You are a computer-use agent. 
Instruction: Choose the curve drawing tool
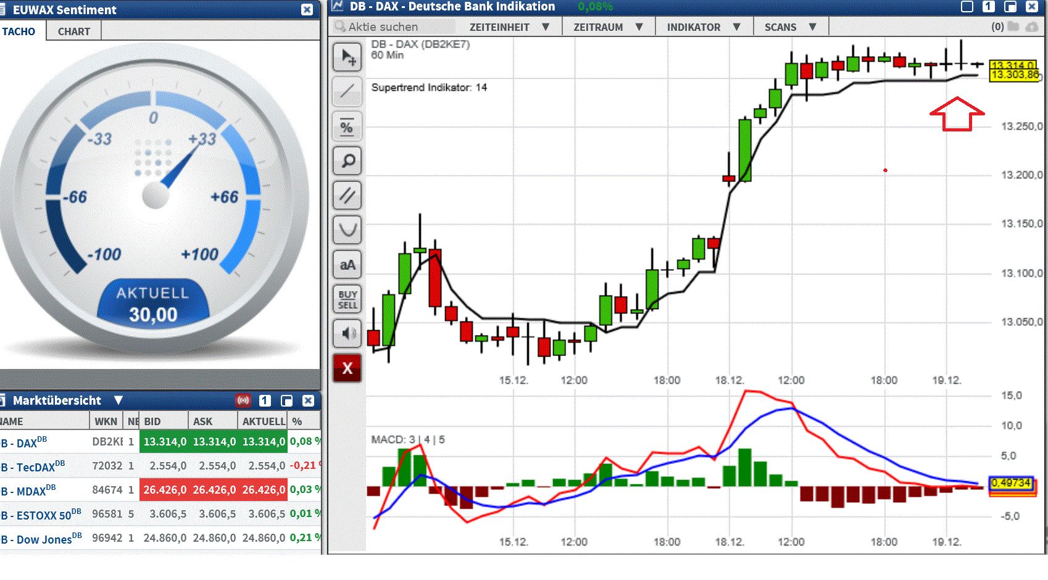[x=347, y=229]
